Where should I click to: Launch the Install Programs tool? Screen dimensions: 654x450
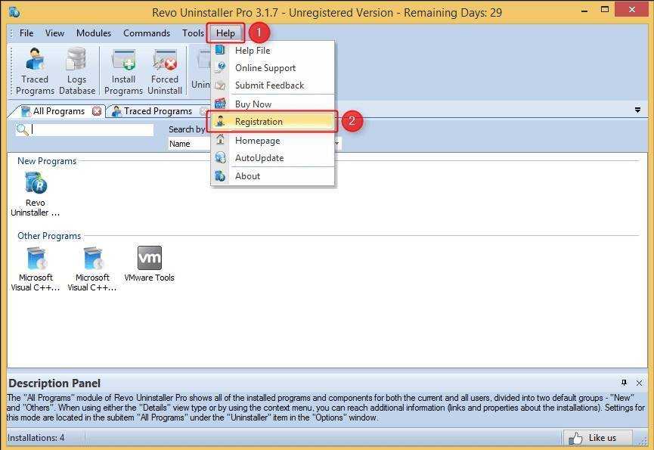pyautogui.click(x=123, y=71)
